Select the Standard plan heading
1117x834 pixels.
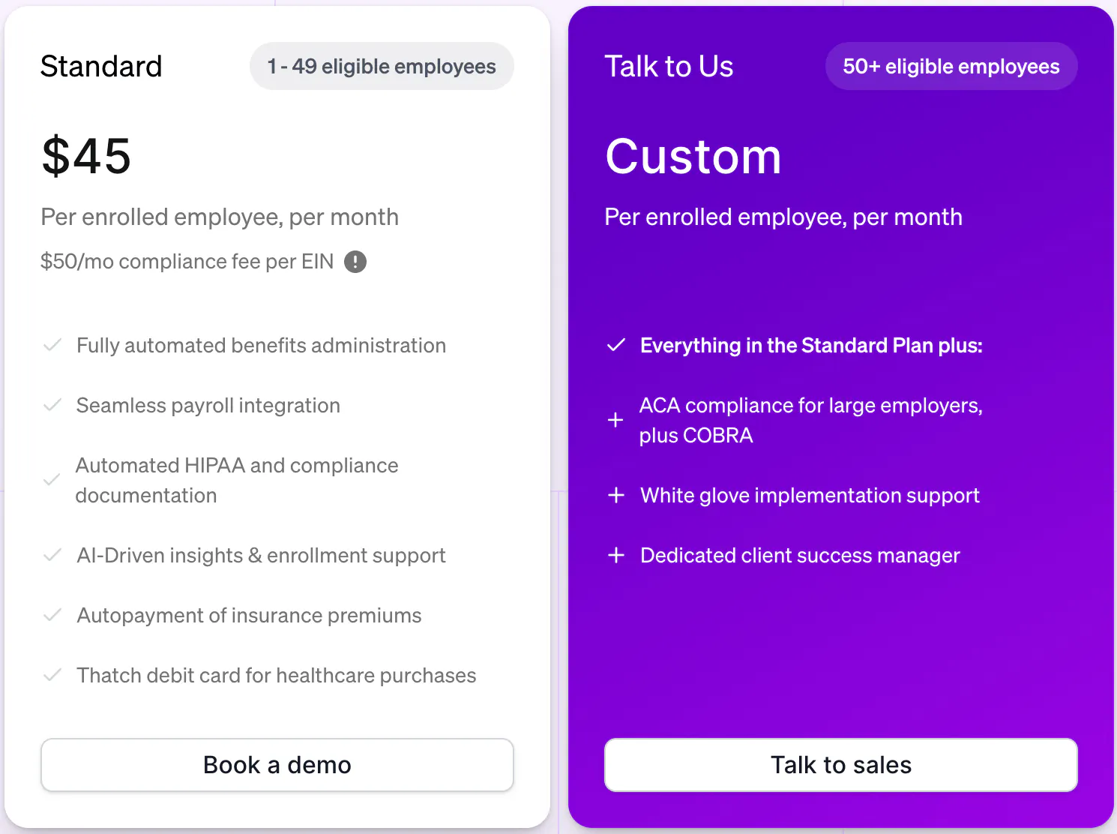pyautogui.click(x=101, y=66)
